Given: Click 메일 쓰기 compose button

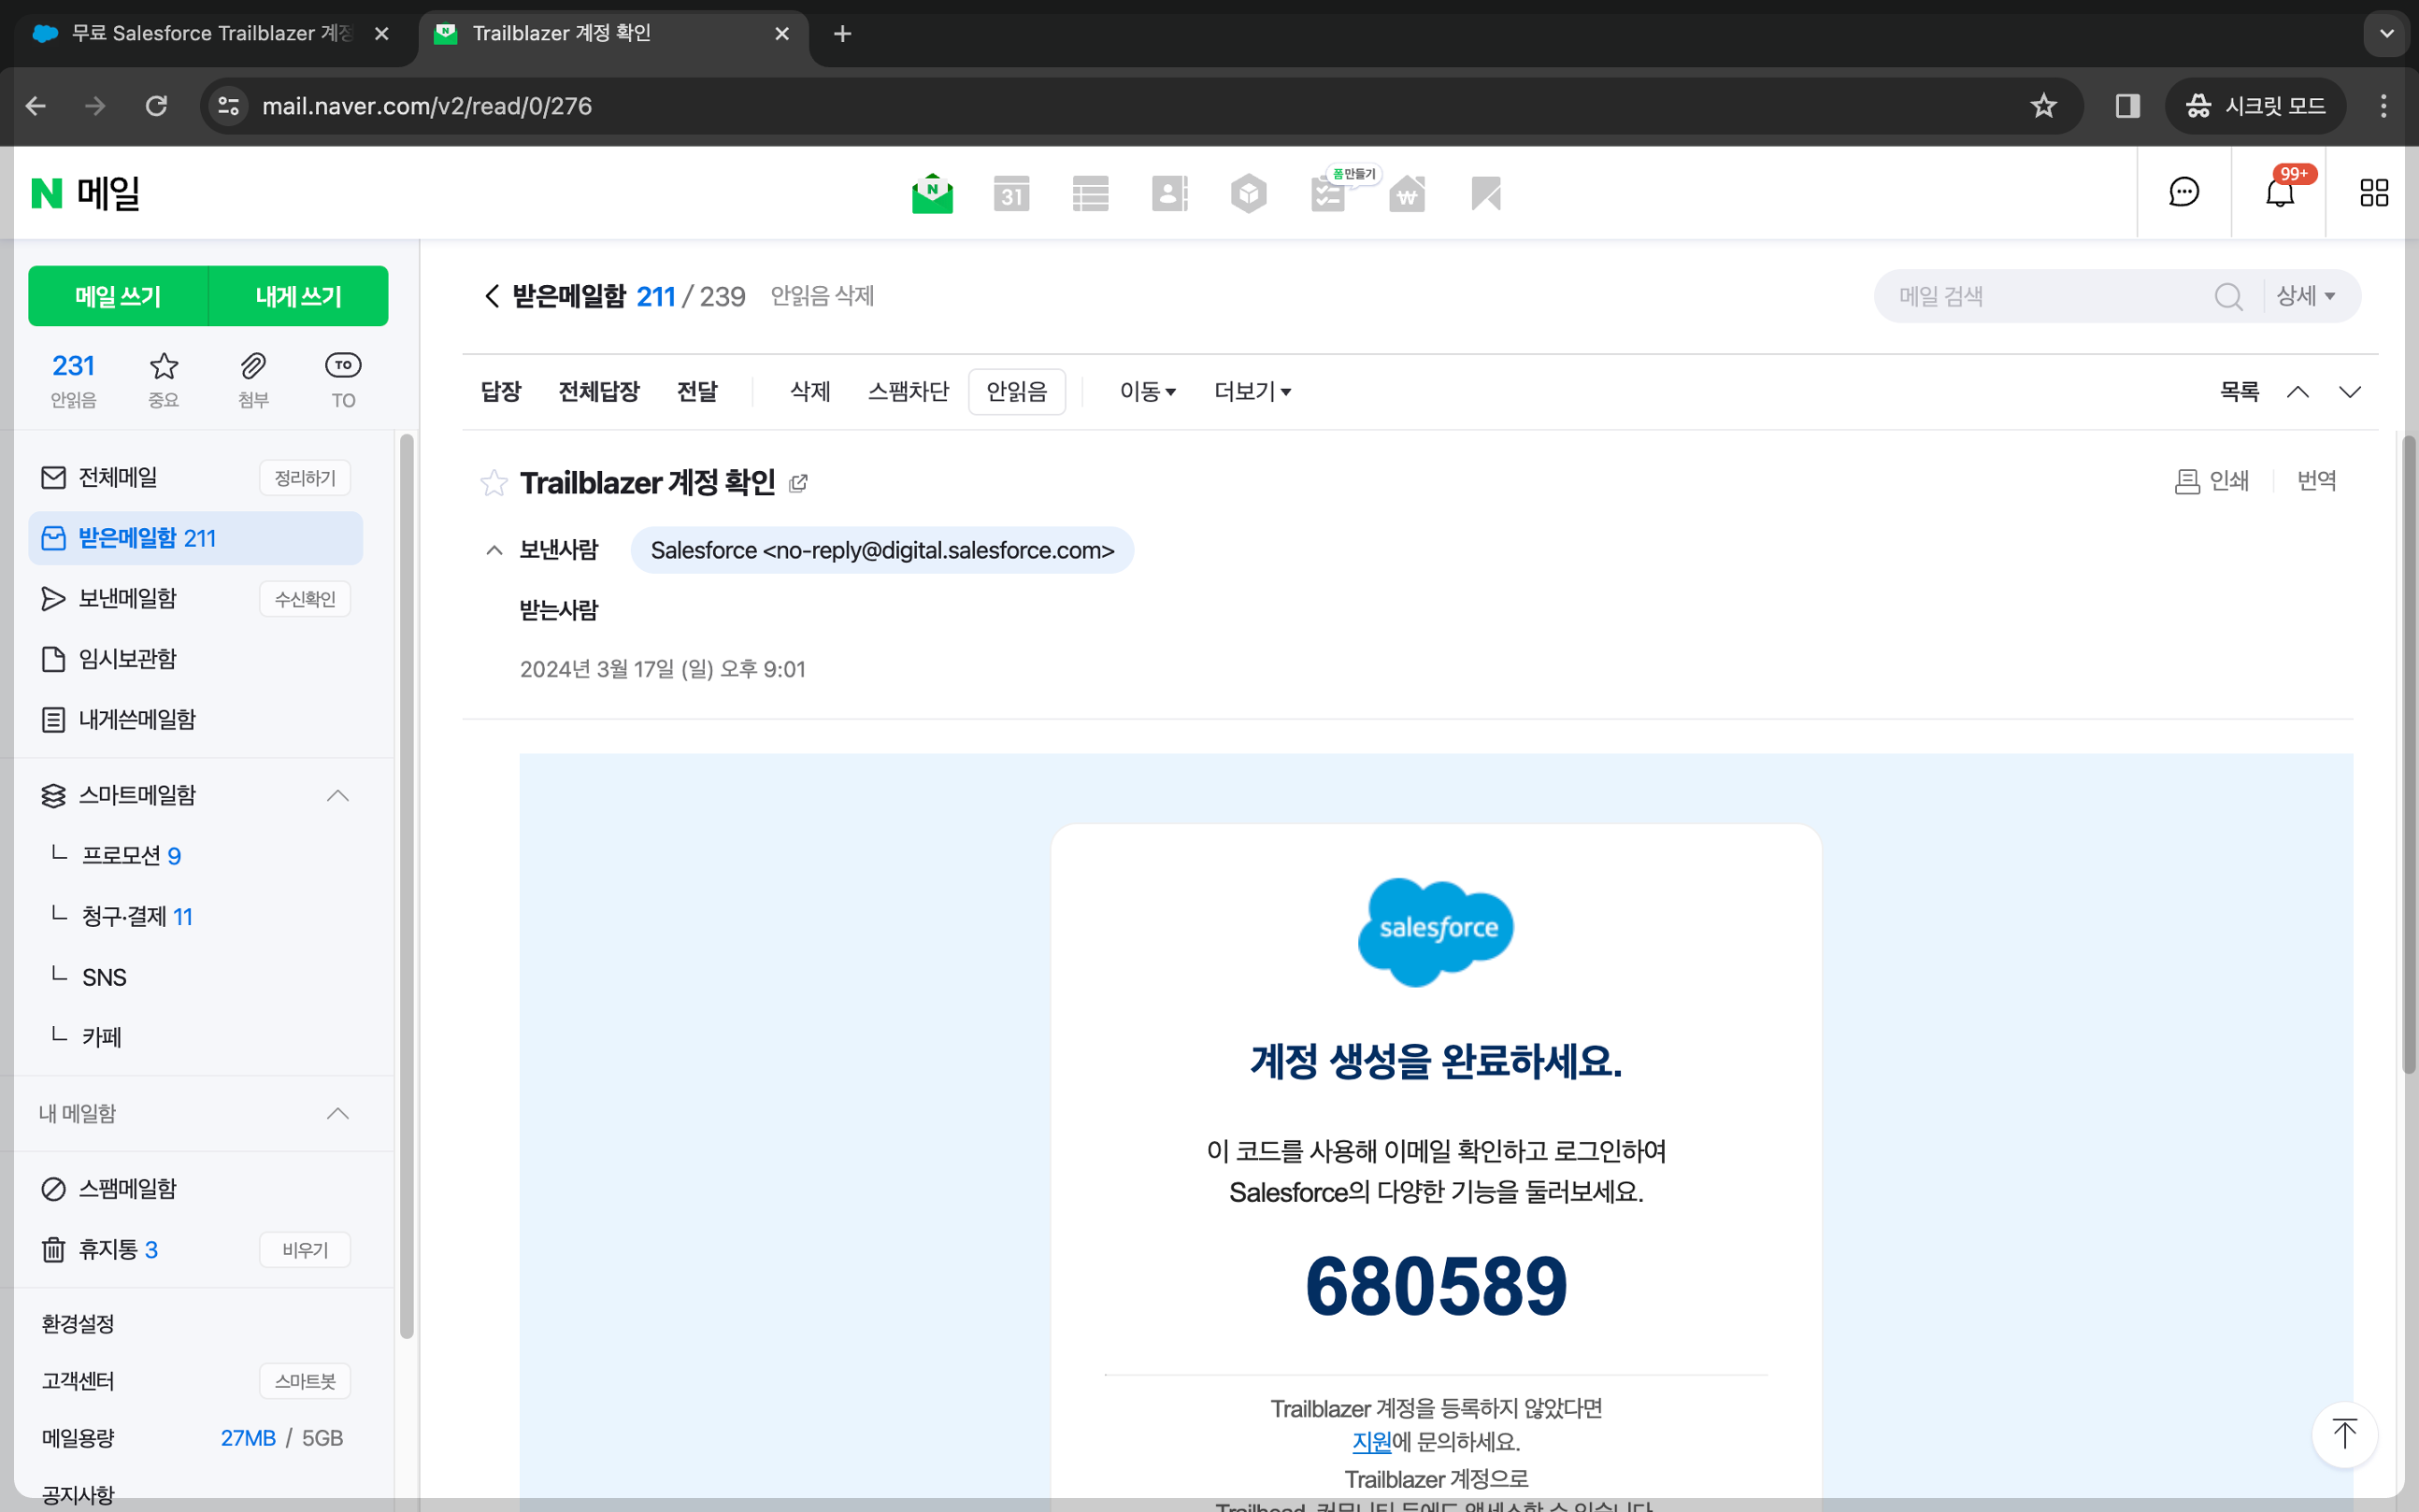Looking at the screenshot, I should [x=118, y=296].
